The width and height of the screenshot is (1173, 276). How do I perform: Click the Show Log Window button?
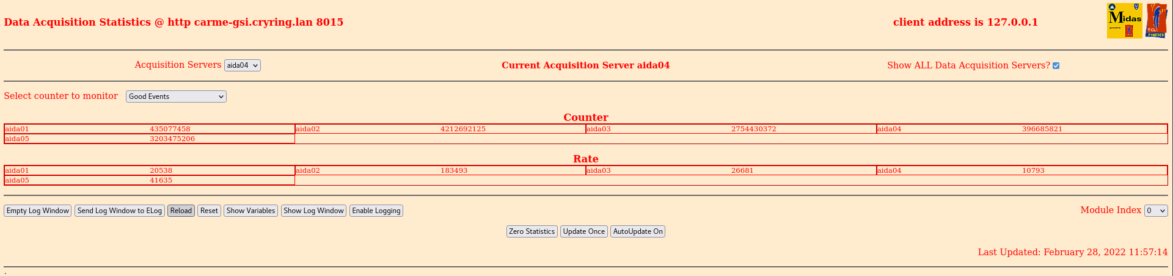click(313, 211)
